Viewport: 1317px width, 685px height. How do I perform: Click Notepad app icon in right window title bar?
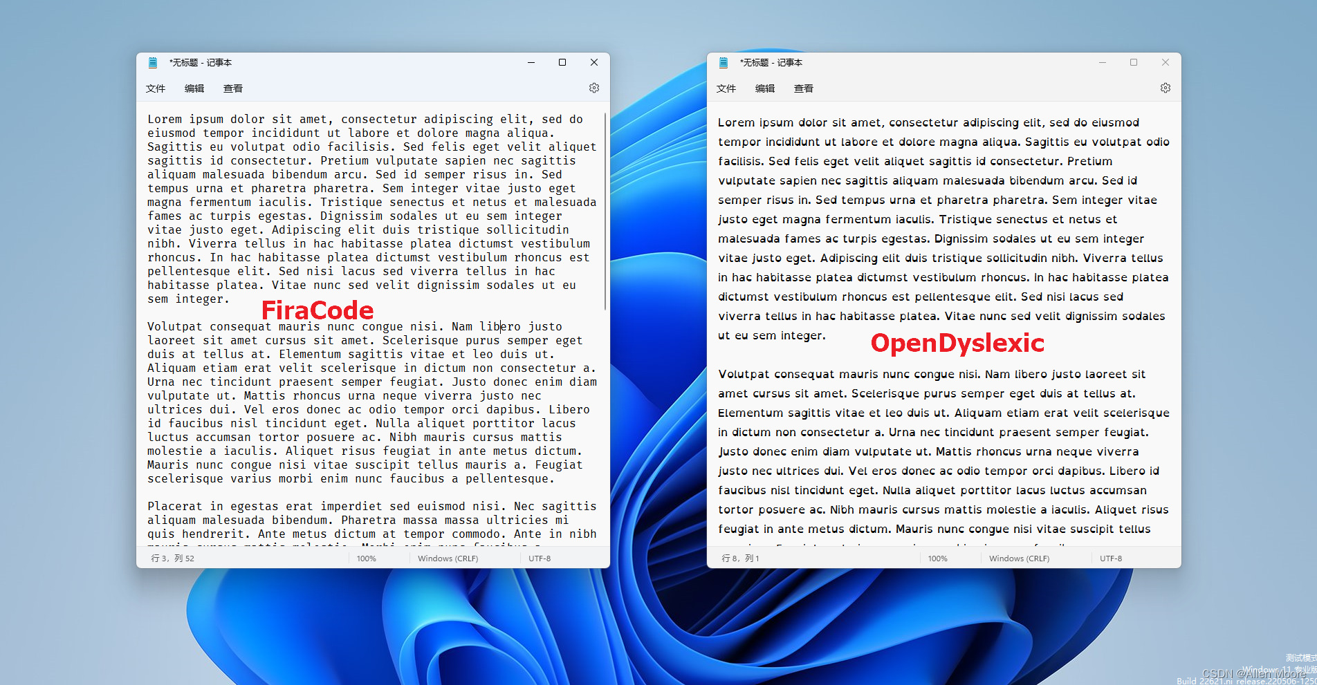(724, 62)
